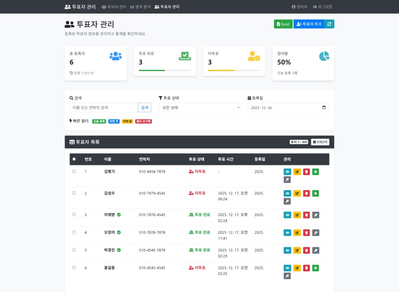Toggle select-all checkbox in table header
The height and width of the screenshot is (292, 399).
click(74, 159)
